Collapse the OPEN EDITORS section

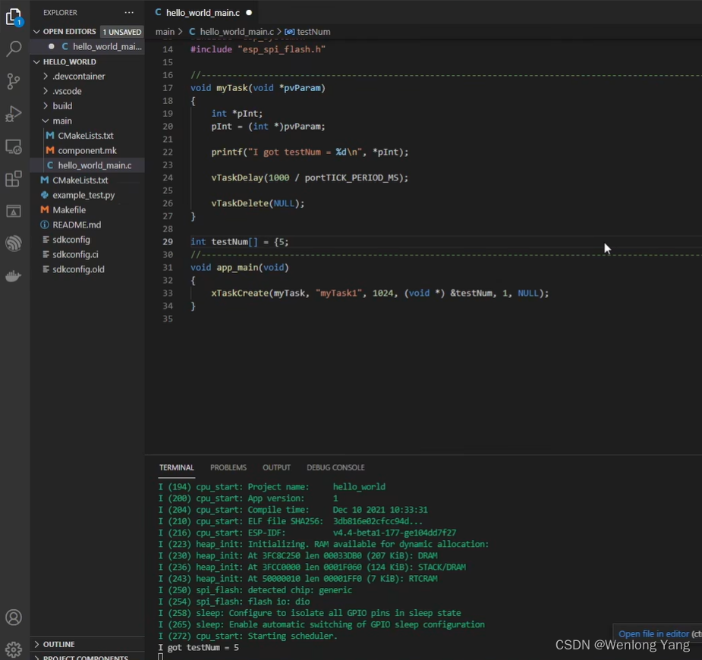pos(36,32)
